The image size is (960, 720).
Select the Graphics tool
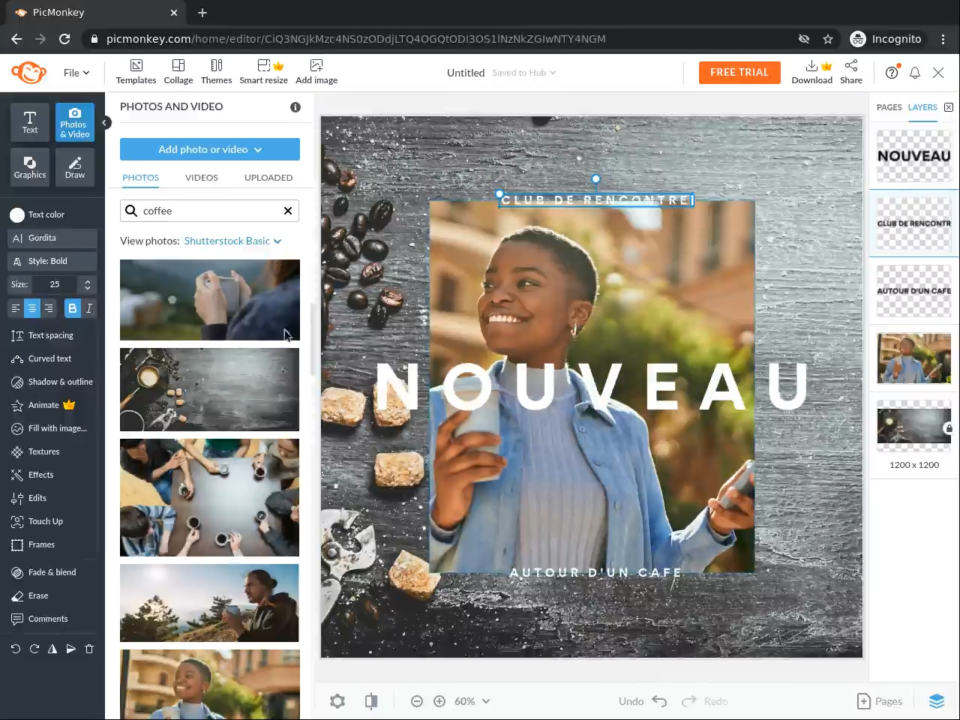point(30,166)
